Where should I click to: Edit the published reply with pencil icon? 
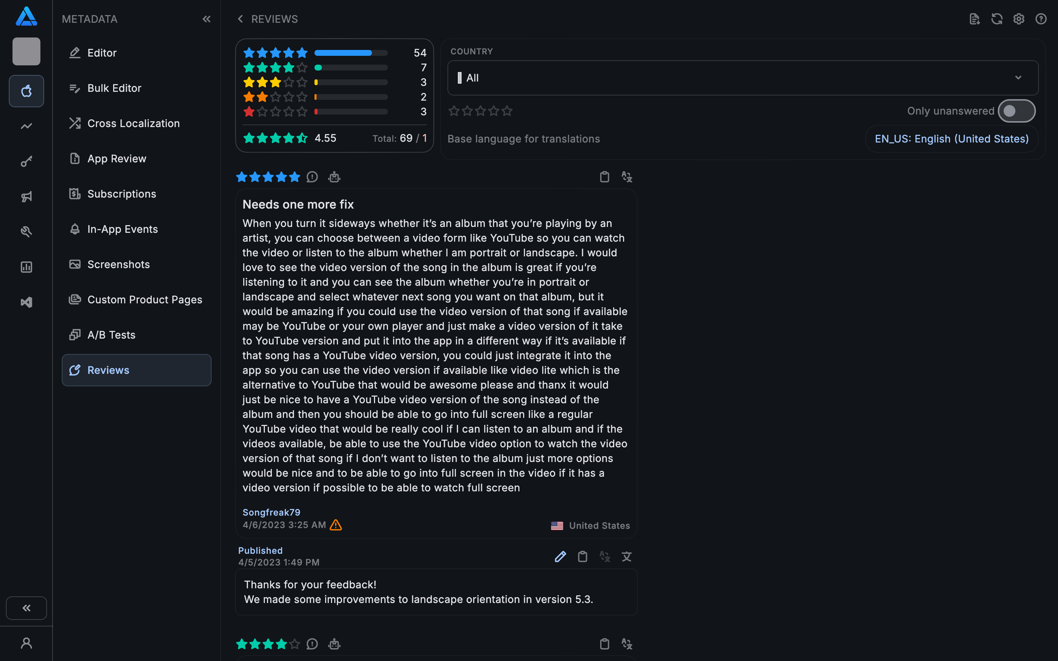coord(560,556)
